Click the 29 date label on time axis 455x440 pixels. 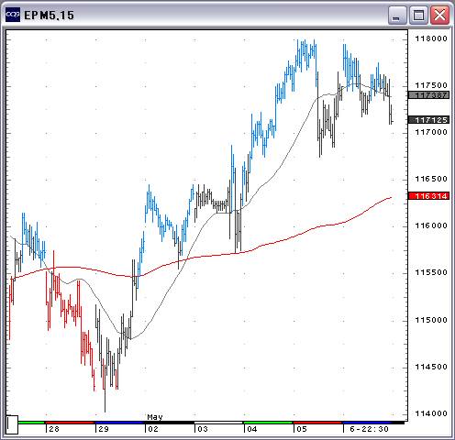point(104,429)
